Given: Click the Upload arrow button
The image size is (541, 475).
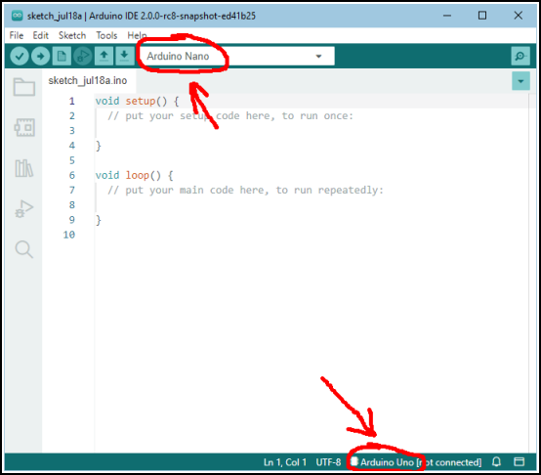Looking at the screenshot, I should point(40,56).
